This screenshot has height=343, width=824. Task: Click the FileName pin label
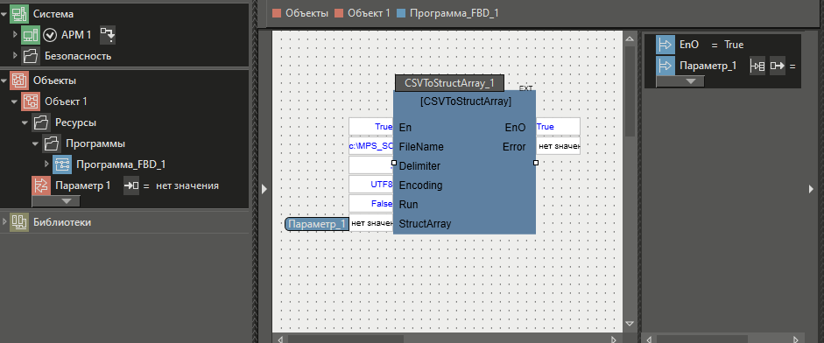point(421,146)
